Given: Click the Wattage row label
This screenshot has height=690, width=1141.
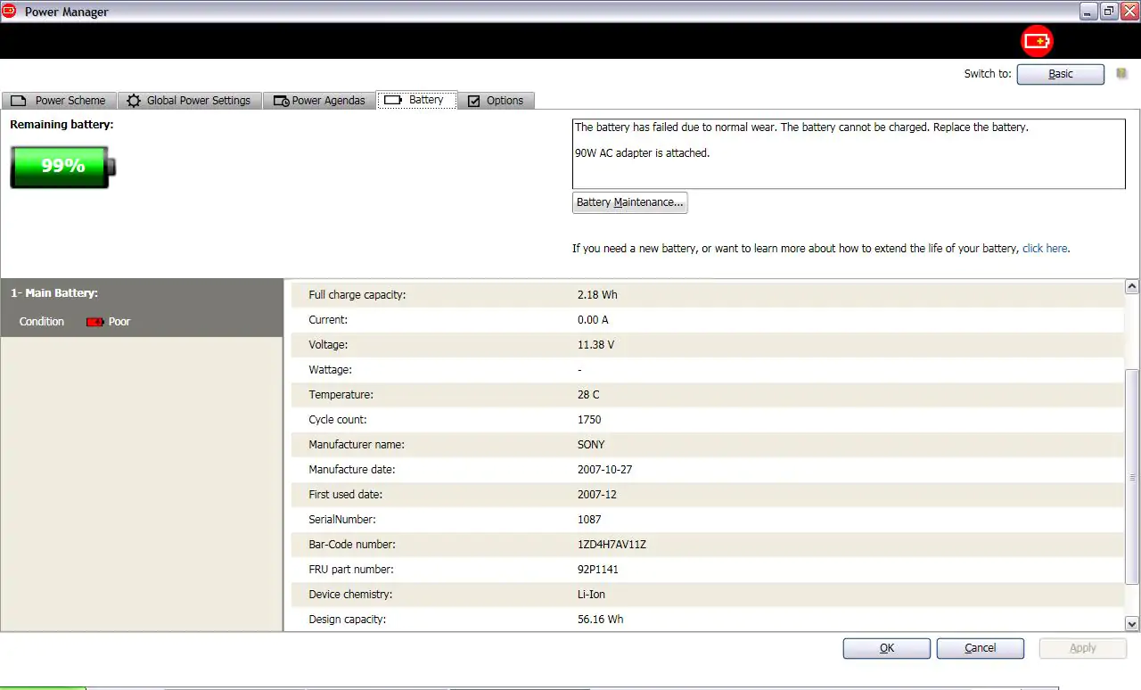Looking at the screenshot, I should pyautogui.click(x=330, y=370).
